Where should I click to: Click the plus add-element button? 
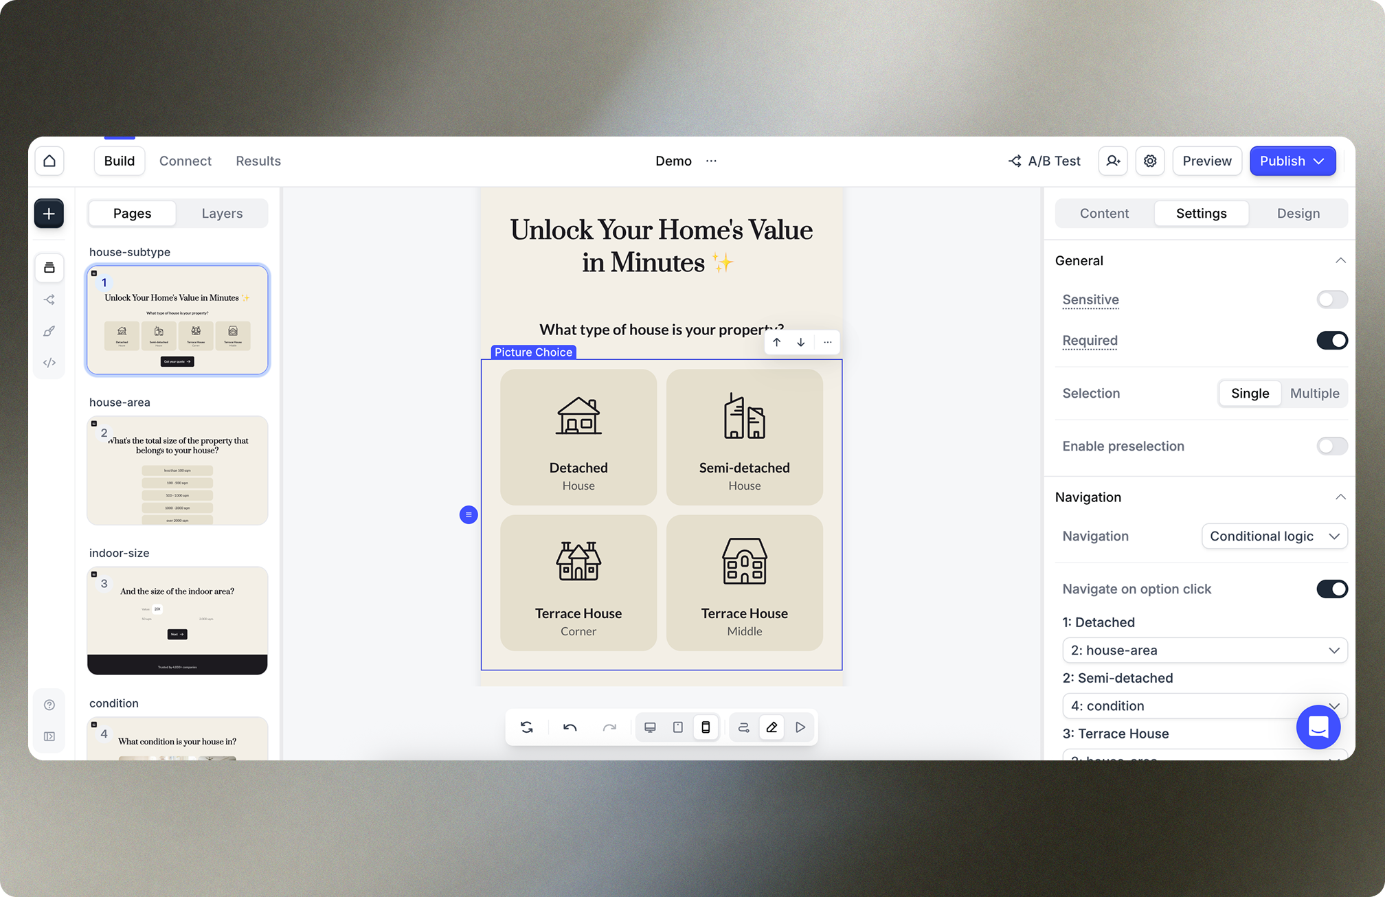coord(49,214)
